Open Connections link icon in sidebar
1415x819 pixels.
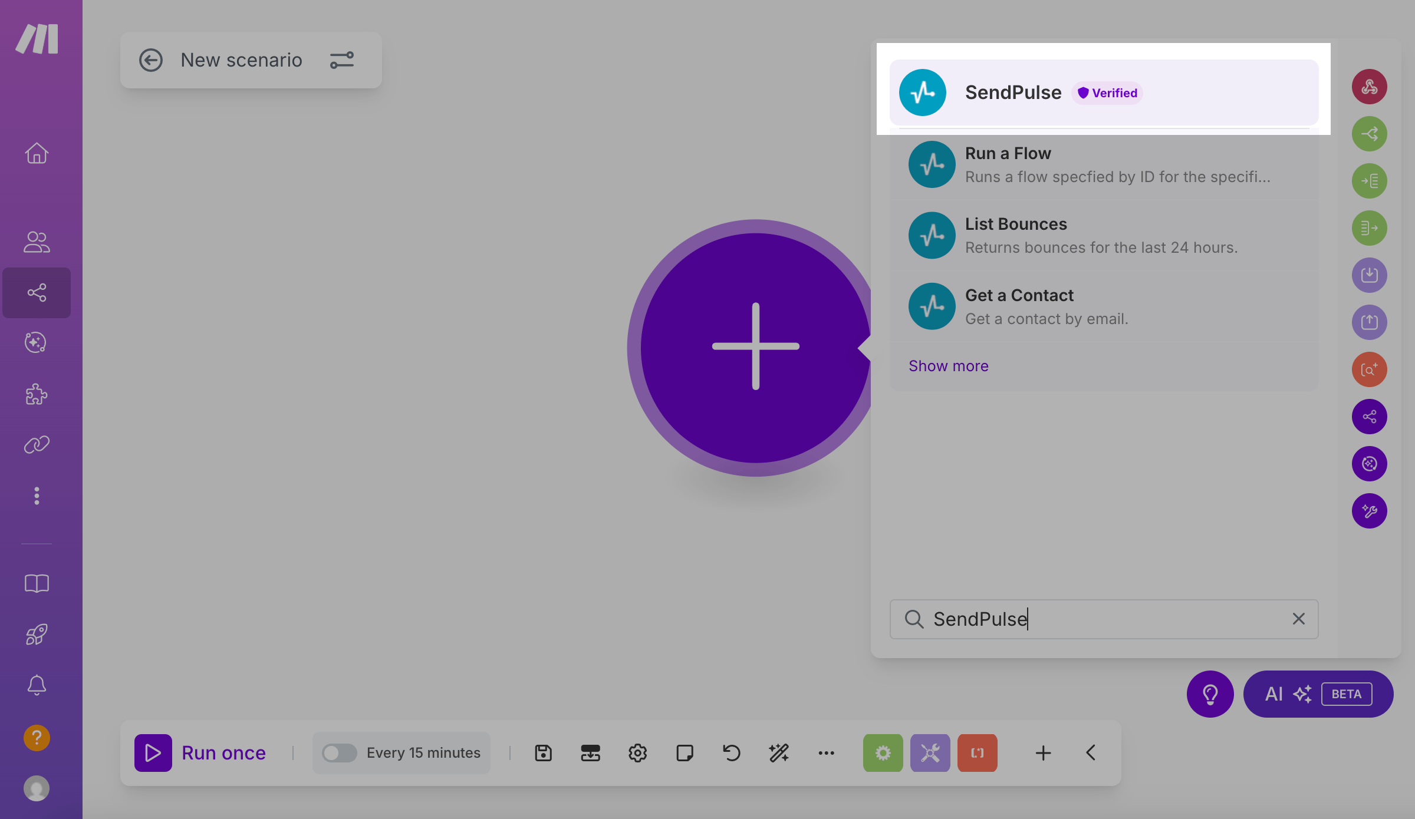[37, 445]
